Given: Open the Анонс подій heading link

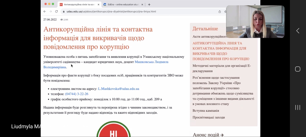Looking at the screenshot, I should [x=208, y=135].
